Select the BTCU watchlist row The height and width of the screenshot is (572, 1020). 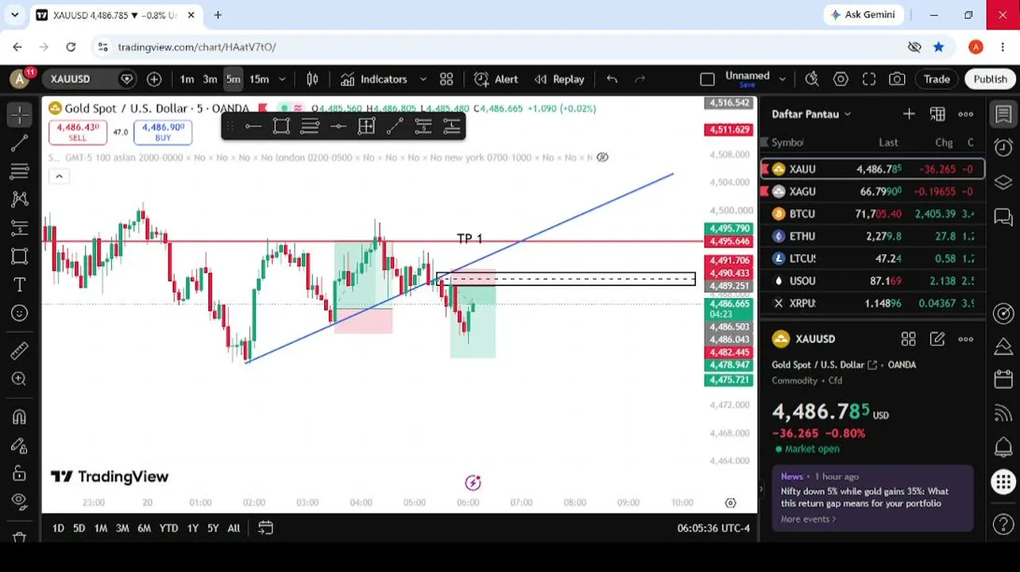[x=872, y=214]
